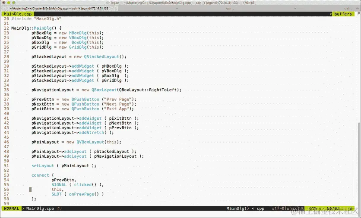Click QBoxLayout::RightToLeft on line 35
The width and height of the screenshot is (361, 218).
pyautogui.click(x=149, y=90)
